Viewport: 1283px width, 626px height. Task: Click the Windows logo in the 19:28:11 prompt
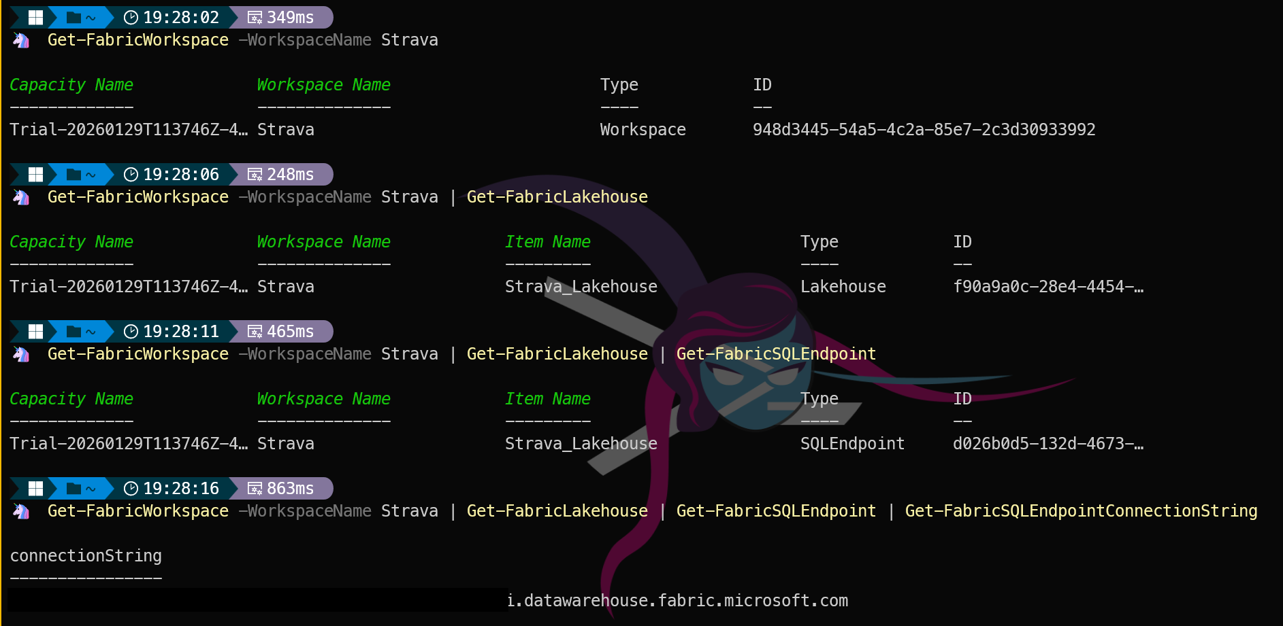tap(36, 332)
